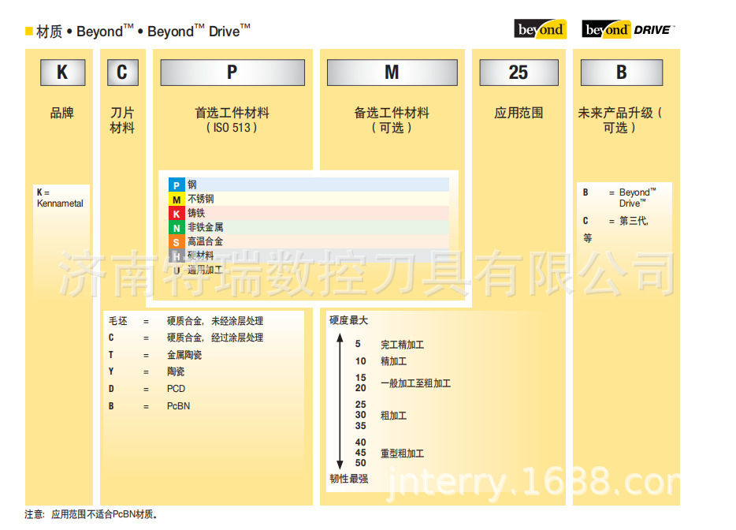The image size is (736, 530).
Task: Click the 一般加工至粗加工 entry
Action: (415, 383)
